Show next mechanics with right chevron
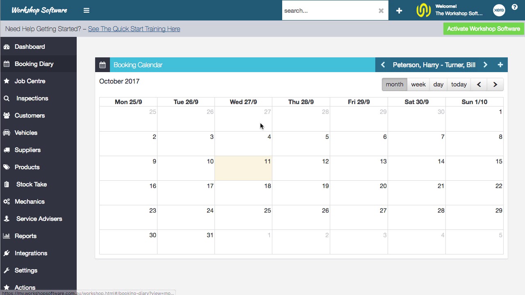The height and width of the screenshot is (295, 525). [485, 65]
